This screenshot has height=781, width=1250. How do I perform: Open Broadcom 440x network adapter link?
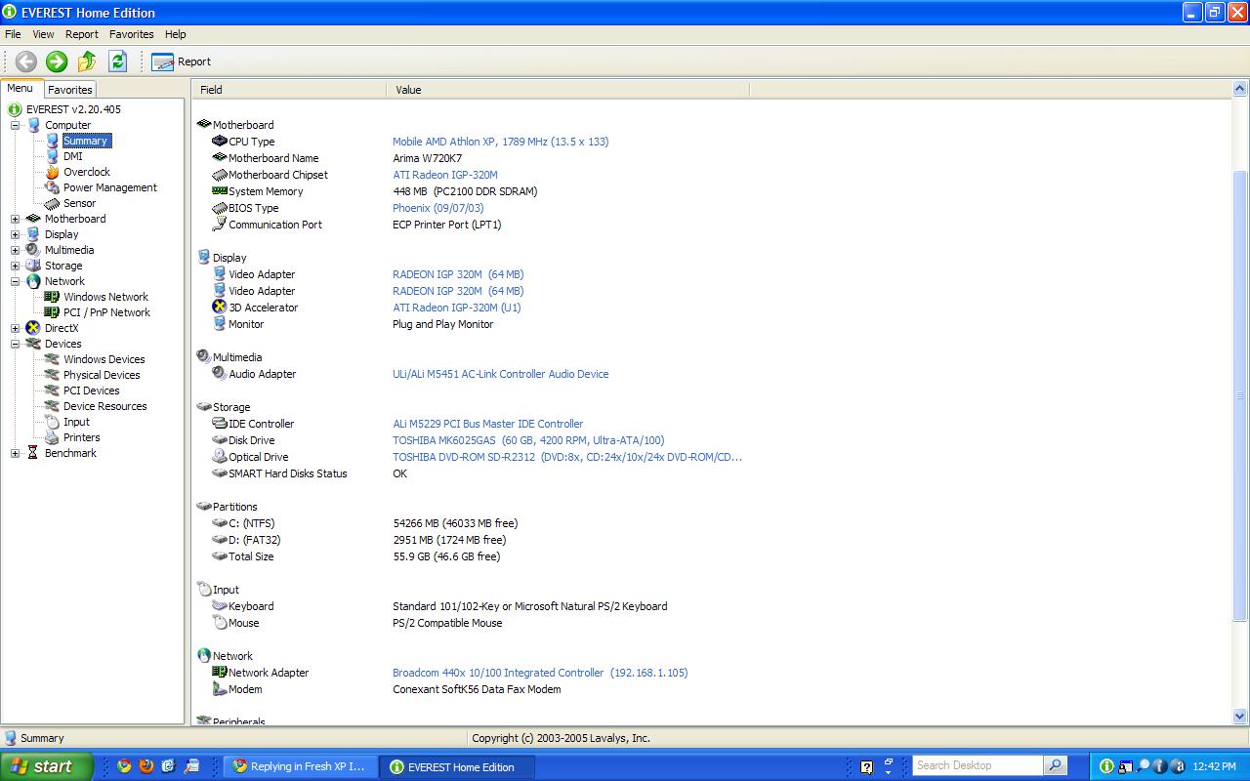pos(540,673)
